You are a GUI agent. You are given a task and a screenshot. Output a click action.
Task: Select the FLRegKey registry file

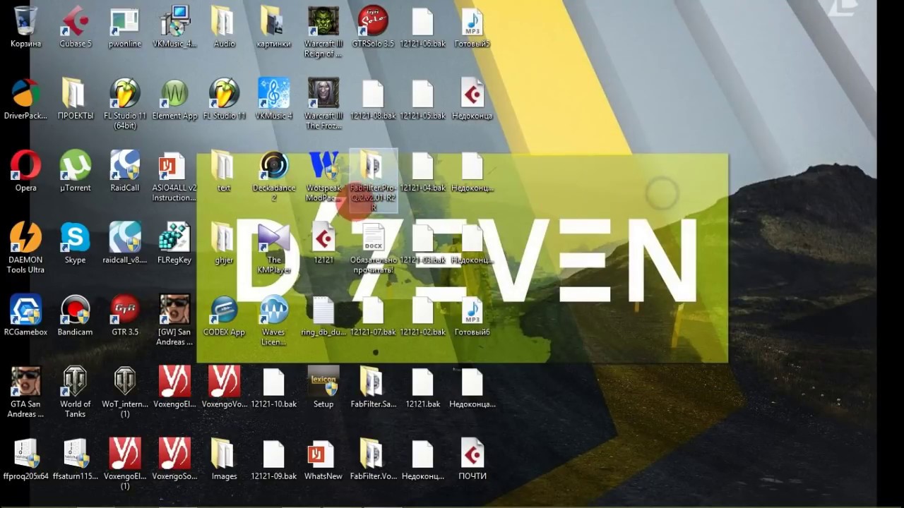coord(174,243)
